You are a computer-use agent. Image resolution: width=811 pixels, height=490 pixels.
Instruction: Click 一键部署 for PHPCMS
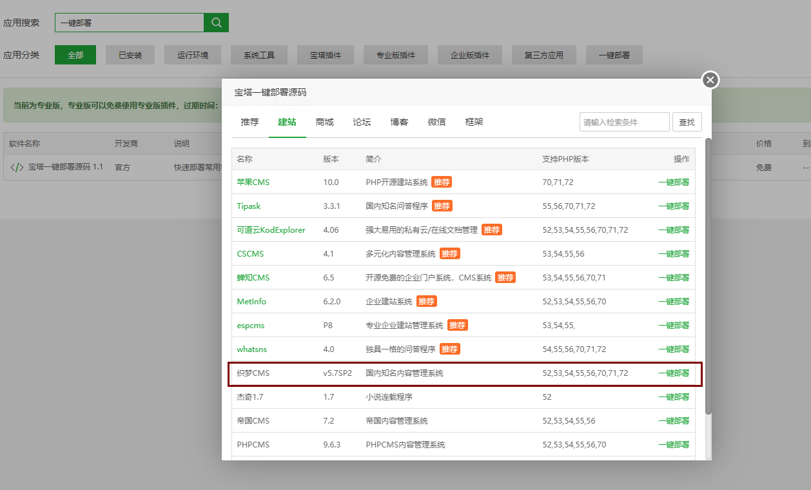point(673,445)
